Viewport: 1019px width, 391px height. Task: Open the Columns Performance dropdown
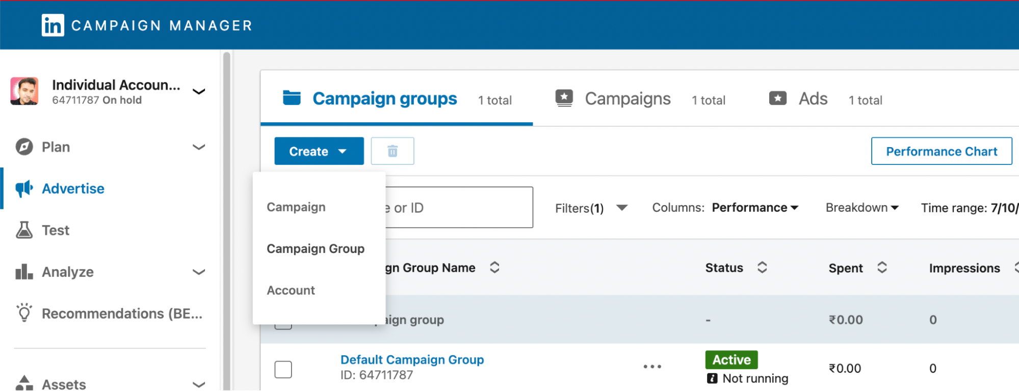(754, 208)
